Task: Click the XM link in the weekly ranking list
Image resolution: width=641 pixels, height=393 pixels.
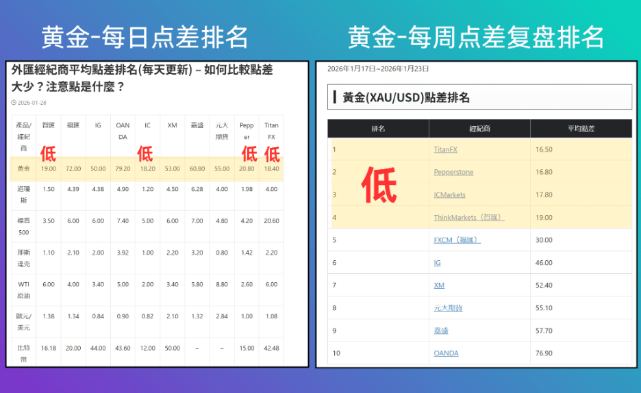Action: point(439,285)
